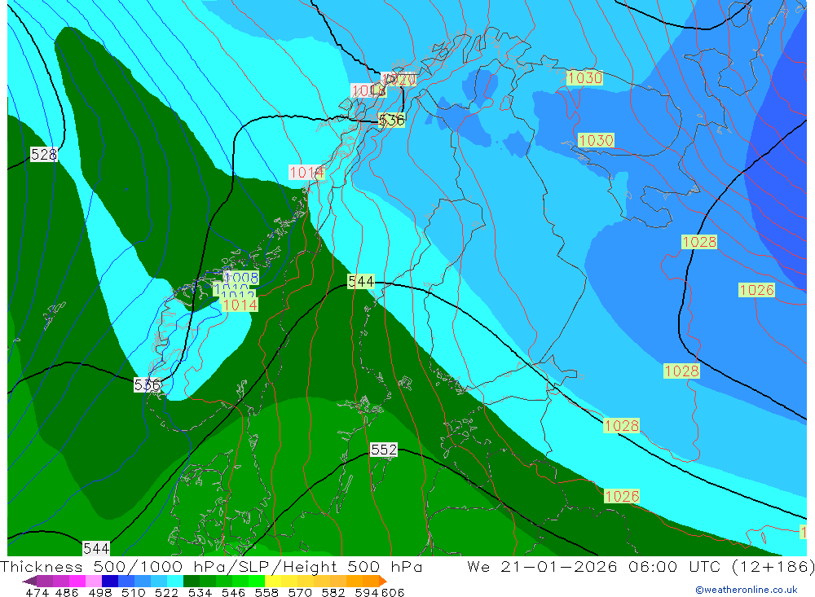Click the 552 height contour label
Viewport: 815px width, 597px height.
[x=384, y=450]
